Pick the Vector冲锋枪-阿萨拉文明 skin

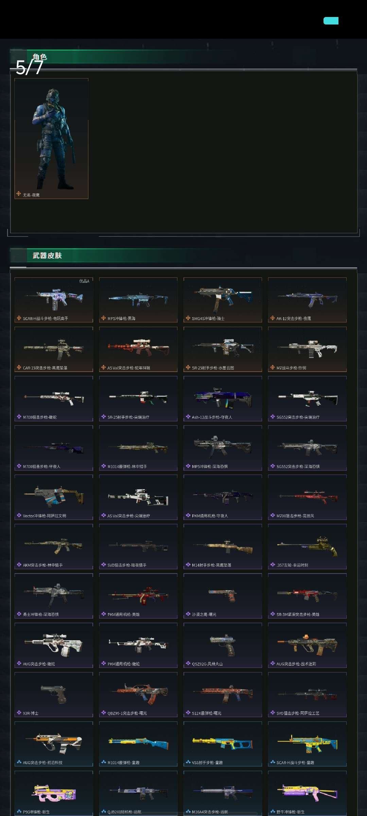point(54,497)
